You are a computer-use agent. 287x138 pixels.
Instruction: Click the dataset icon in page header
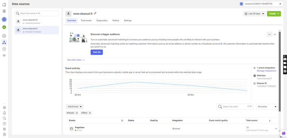click(x=68, y=14)
